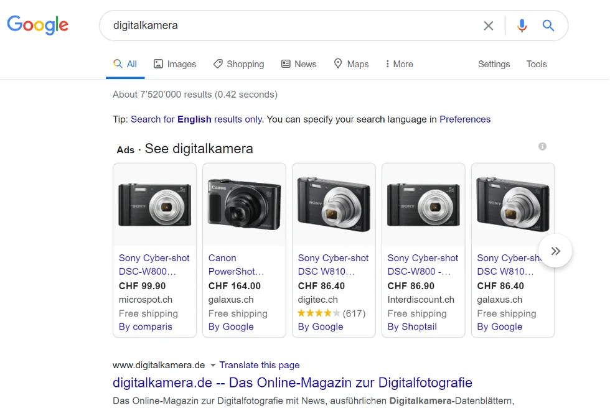Open the Sony DSC W810 digitec.ch ad title
The image size is (610, 408).
click(333, 264)
